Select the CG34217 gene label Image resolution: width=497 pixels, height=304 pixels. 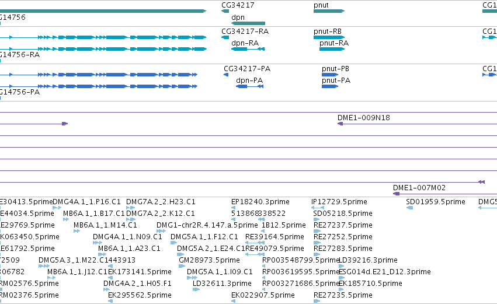click(238, 5)
